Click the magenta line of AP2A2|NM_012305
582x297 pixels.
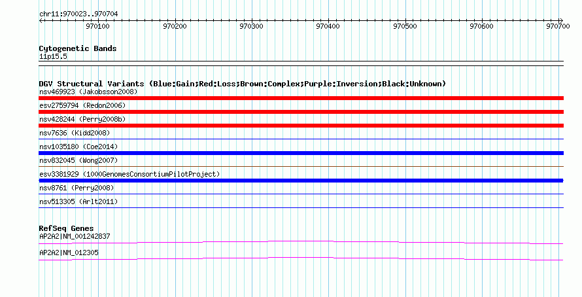[x=301, y=259]
